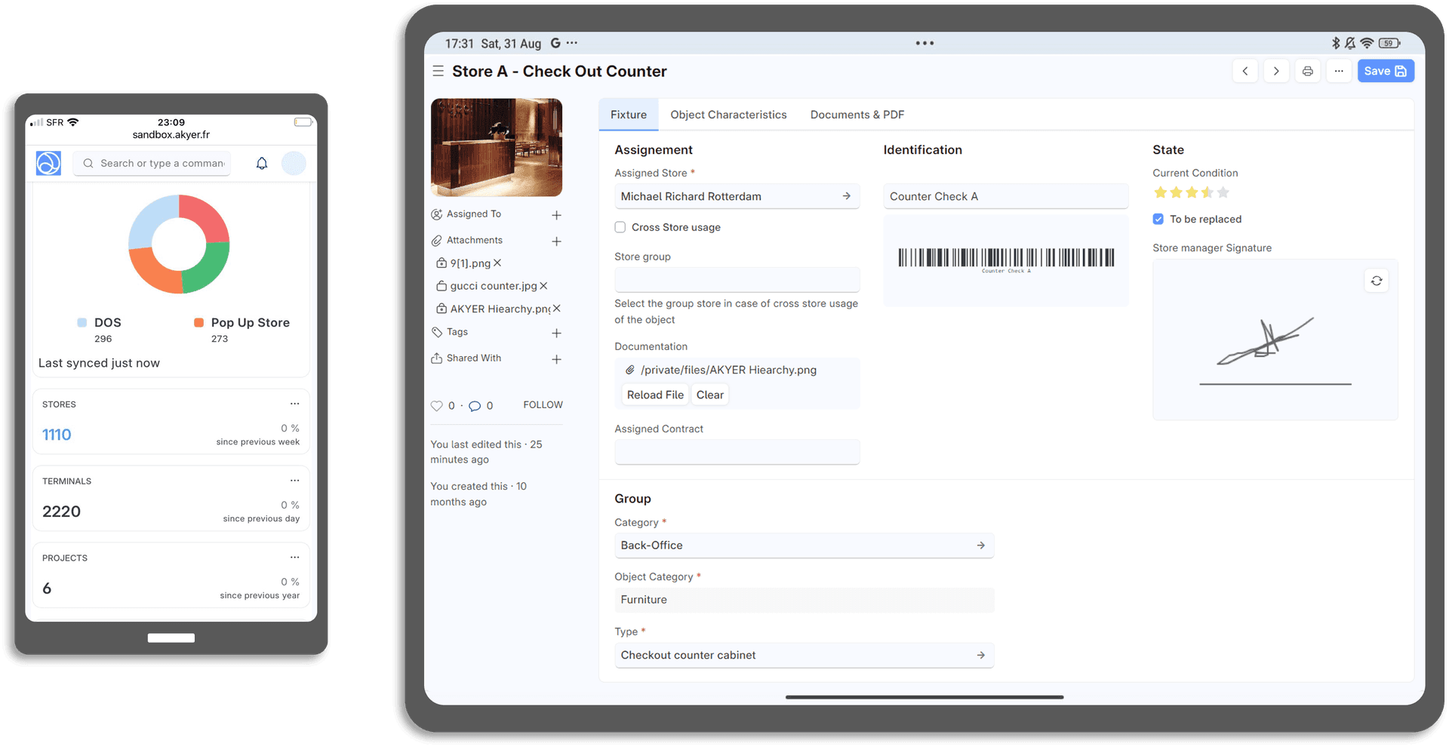The width and height of the screenshot is (1449, 747).
Task: Add Shared With user via plus
Action: coord(556,359)
